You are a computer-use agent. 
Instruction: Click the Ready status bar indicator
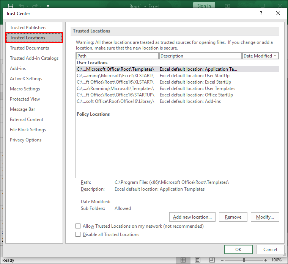point(8,260)
